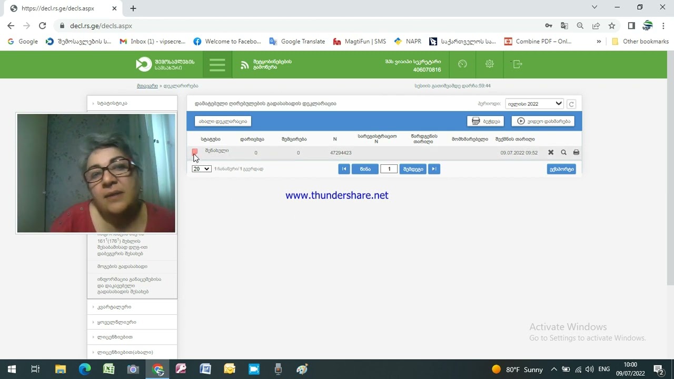
Task: Click the page number input field
Action: [389, 169]
